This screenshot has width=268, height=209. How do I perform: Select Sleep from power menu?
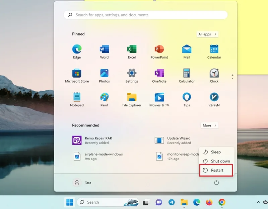pyautogui.click(x=216, y=152)
